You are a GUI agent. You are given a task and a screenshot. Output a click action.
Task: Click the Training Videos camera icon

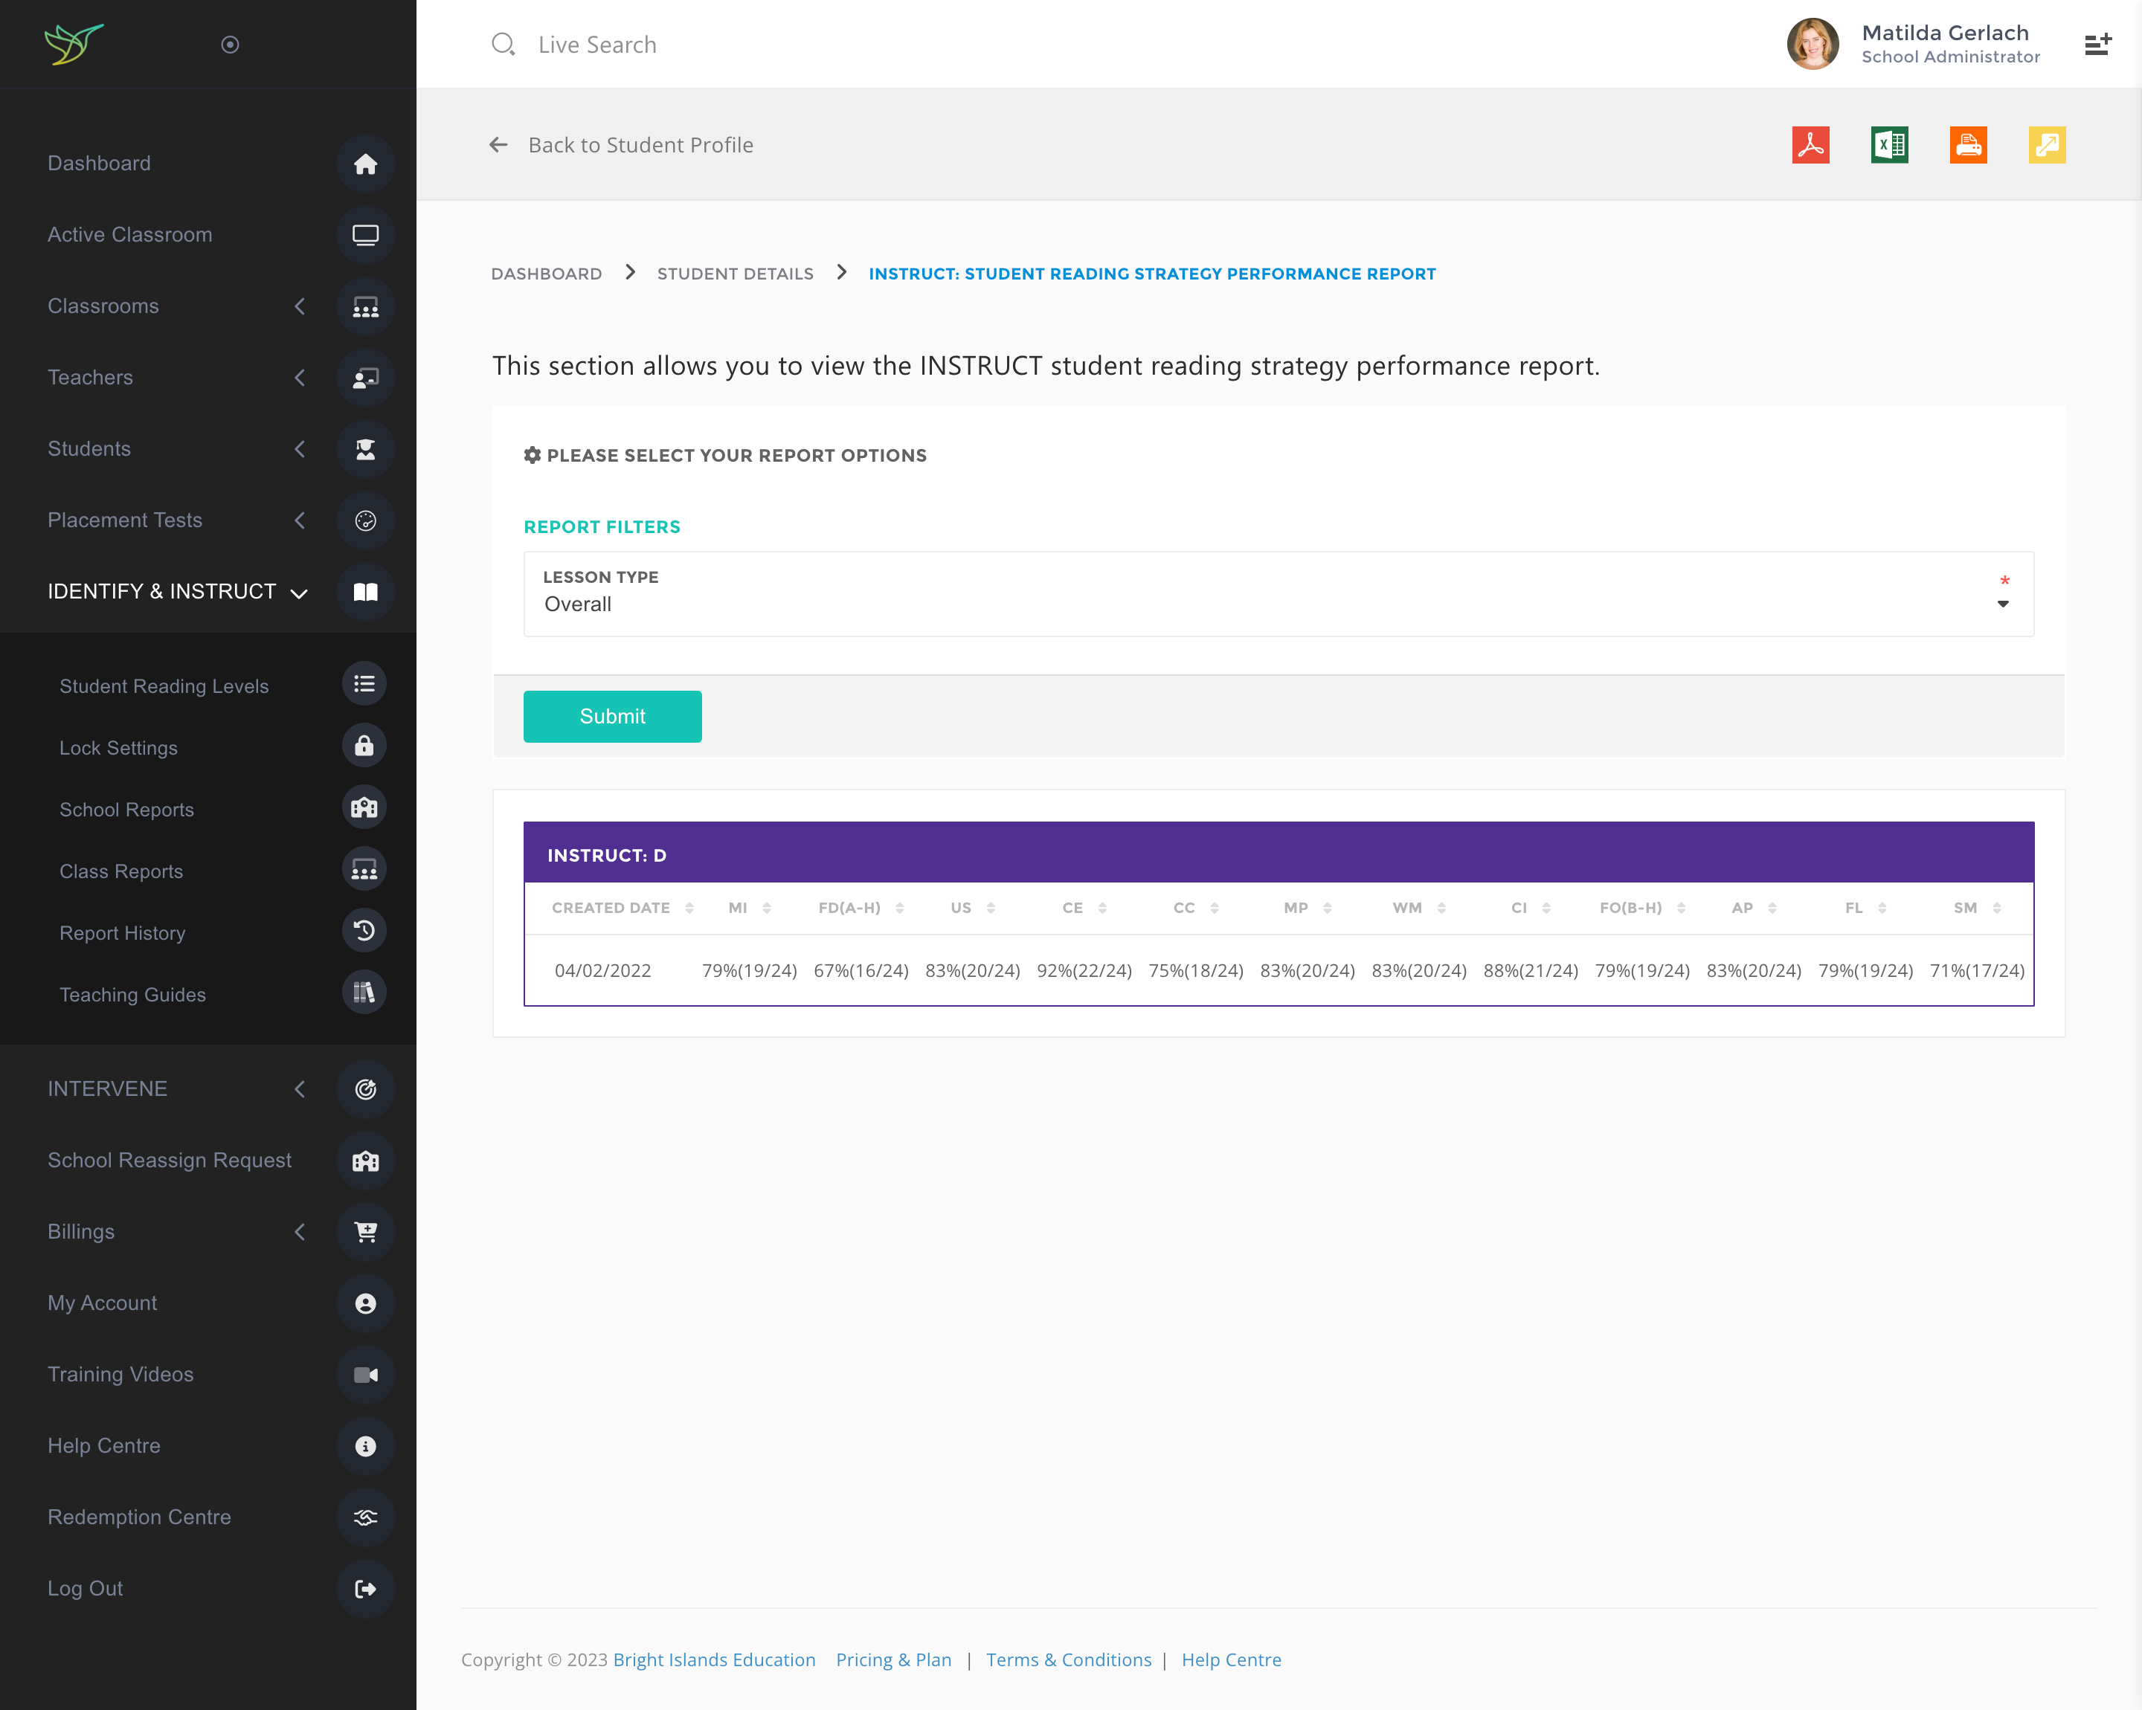(x=364, y=1375)
